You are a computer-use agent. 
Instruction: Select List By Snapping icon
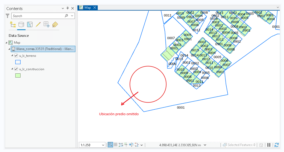[x=47, y=24]
